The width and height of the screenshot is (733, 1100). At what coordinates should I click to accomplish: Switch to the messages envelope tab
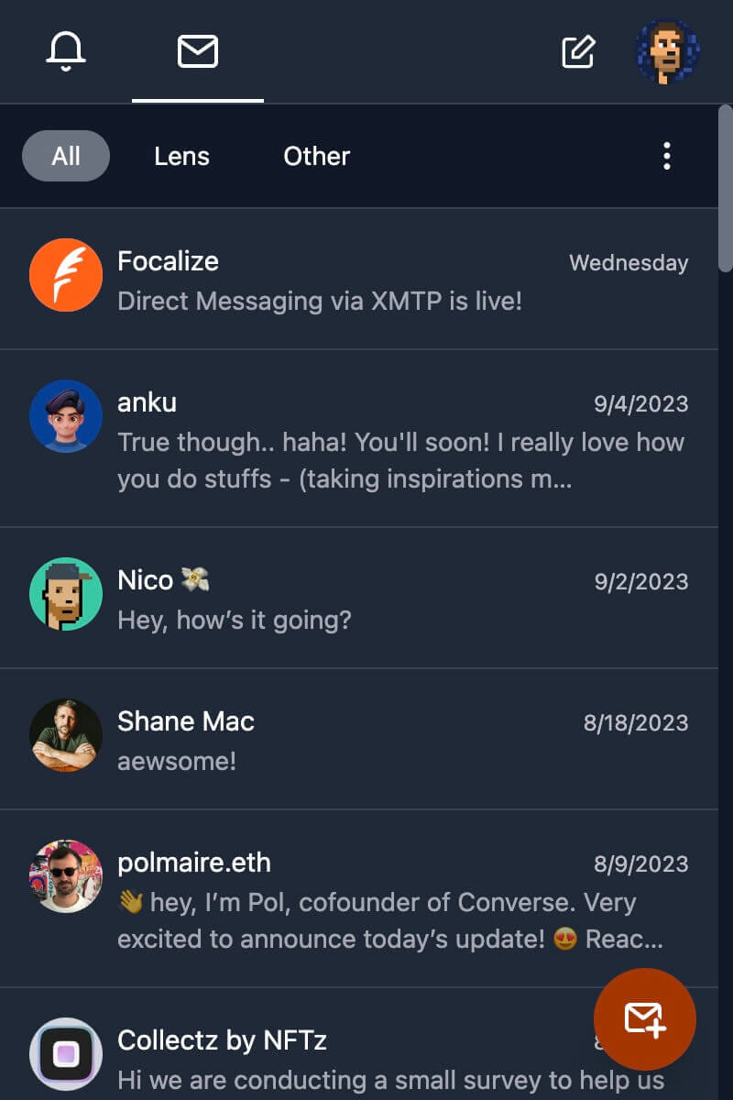[x=198, y=51]
